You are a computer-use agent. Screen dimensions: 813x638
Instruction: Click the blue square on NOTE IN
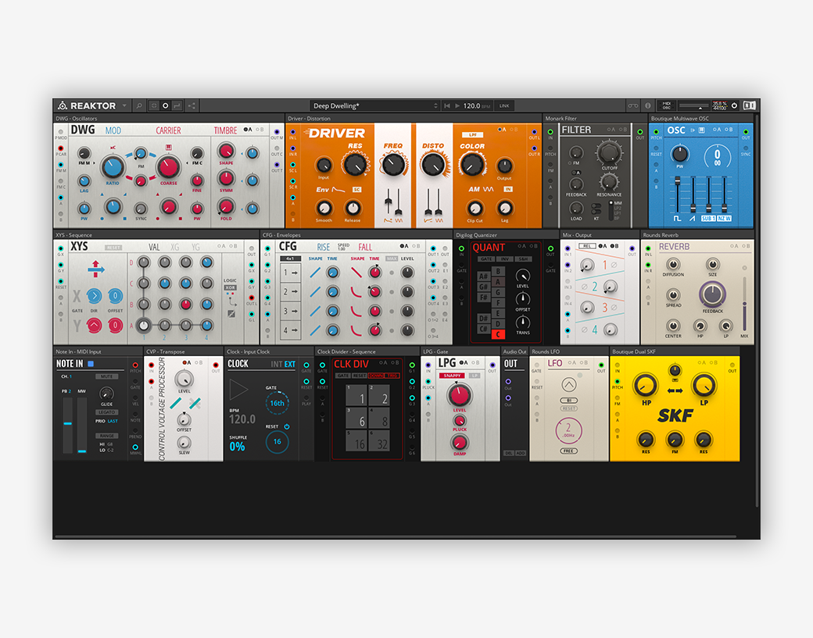(91, 364)
